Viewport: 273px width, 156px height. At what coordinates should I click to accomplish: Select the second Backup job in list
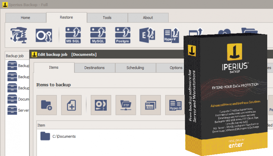(x=18, y=77)
